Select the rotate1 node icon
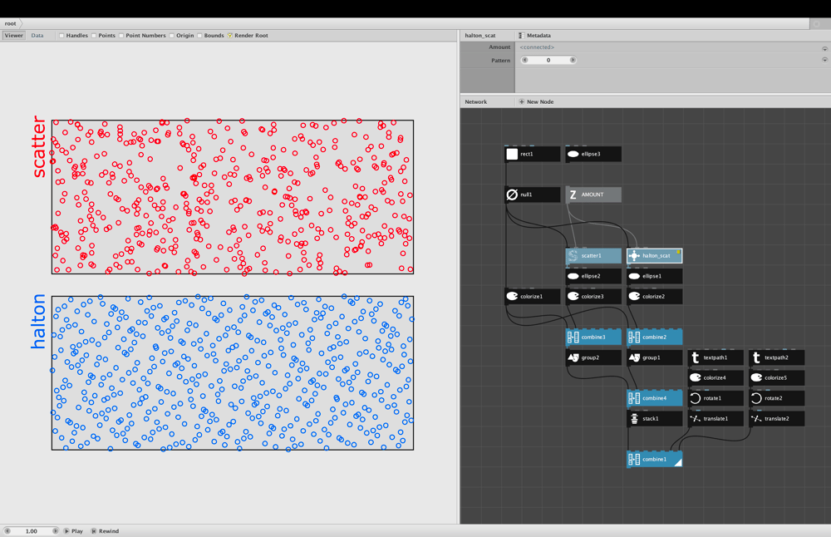This screenshot has width=831, height=537. pos(696,398)
